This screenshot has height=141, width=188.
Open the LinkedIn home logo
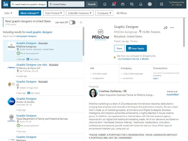[6, 4]
